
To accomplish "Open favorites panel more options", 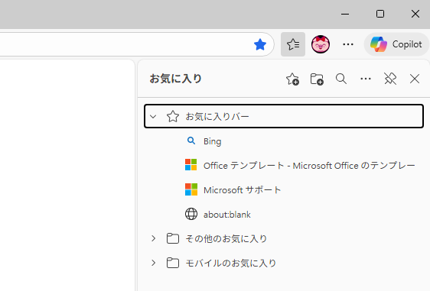I will coord(366,79).
